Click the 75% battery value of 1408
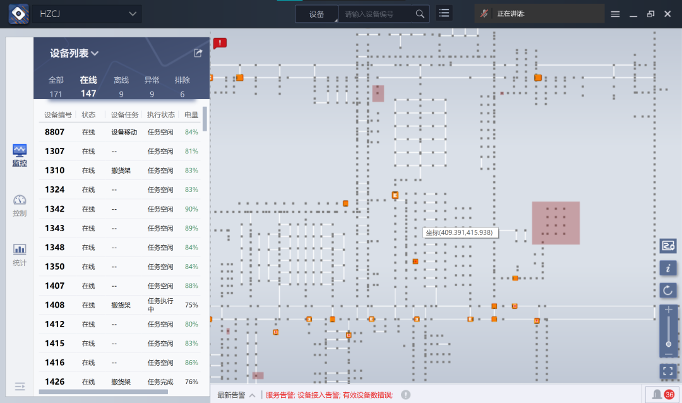Screen dimensions: 682x403 tap(191, 305)
